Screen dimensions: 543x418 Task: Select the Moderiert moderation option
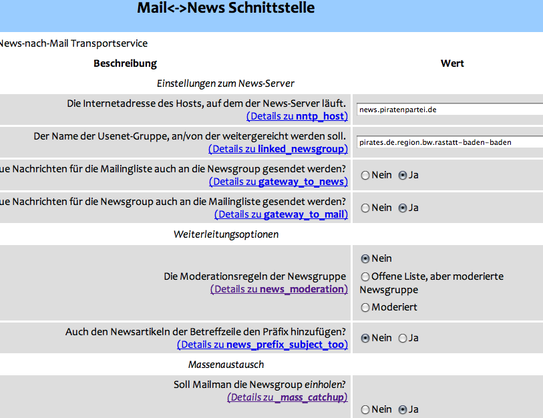coord(365,308)
